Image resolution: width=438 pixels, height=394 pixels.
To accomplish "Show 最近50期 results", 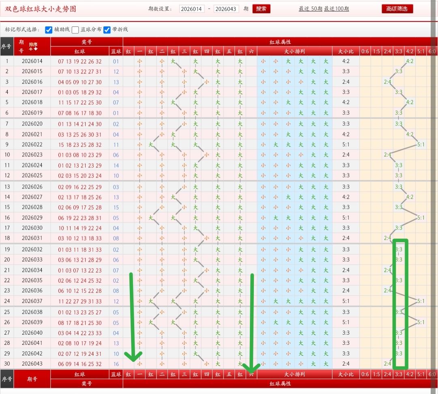I will pos(311,9).
